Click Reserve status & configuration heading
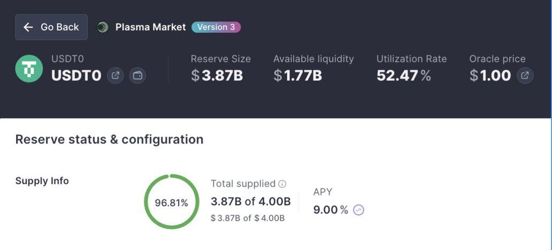Screen dimensions: 552x250 pyautogui.click(x=110, y=139)
